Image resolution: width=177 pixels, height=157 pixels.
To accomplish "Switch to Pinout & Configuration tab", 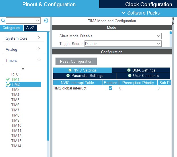I will click(x=49, y=4).
